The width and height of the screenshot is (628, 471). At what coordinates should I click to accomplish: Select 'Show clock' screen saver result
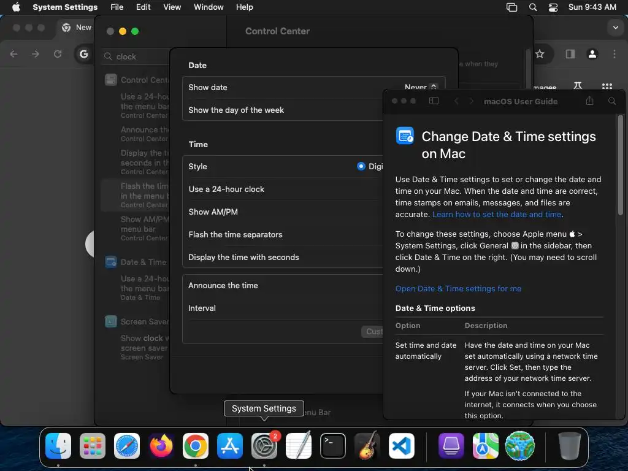(x=144, y=347)
